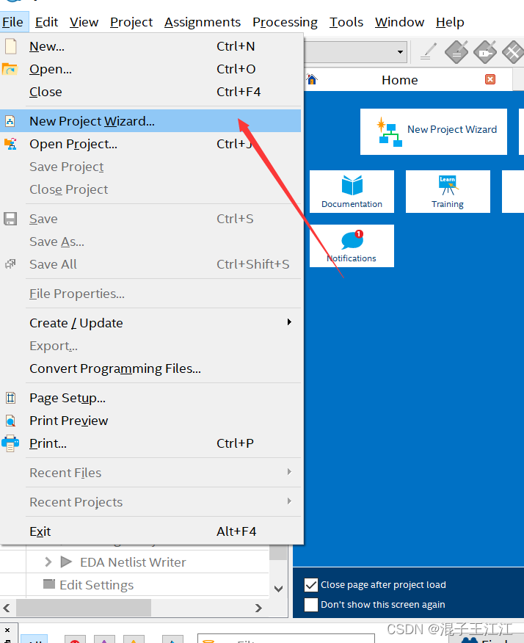Open the Chip Planner toolbar icon
The width and height of the screenshot is (524, 643).
tap(513, 52)
